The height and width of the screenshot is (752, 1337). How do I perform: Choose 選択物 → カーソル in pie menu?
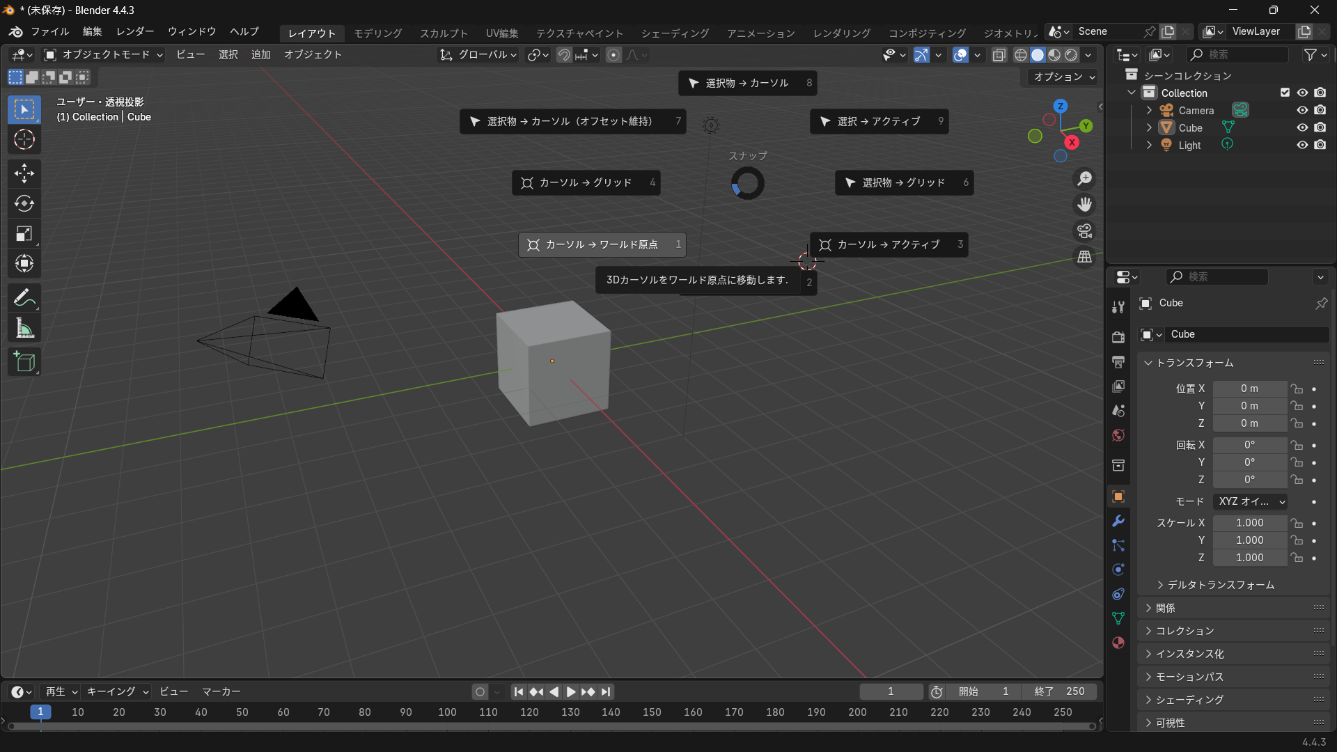747,83
